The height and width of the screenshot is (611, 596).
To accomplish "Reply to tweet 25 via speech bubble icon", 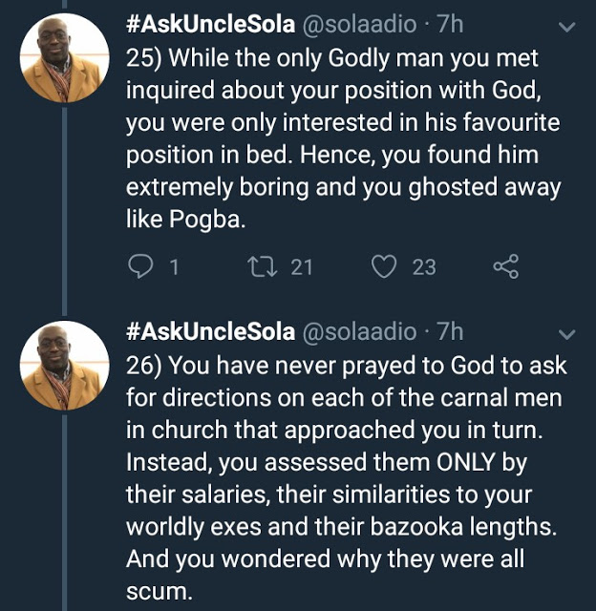I will coord(139,268).
